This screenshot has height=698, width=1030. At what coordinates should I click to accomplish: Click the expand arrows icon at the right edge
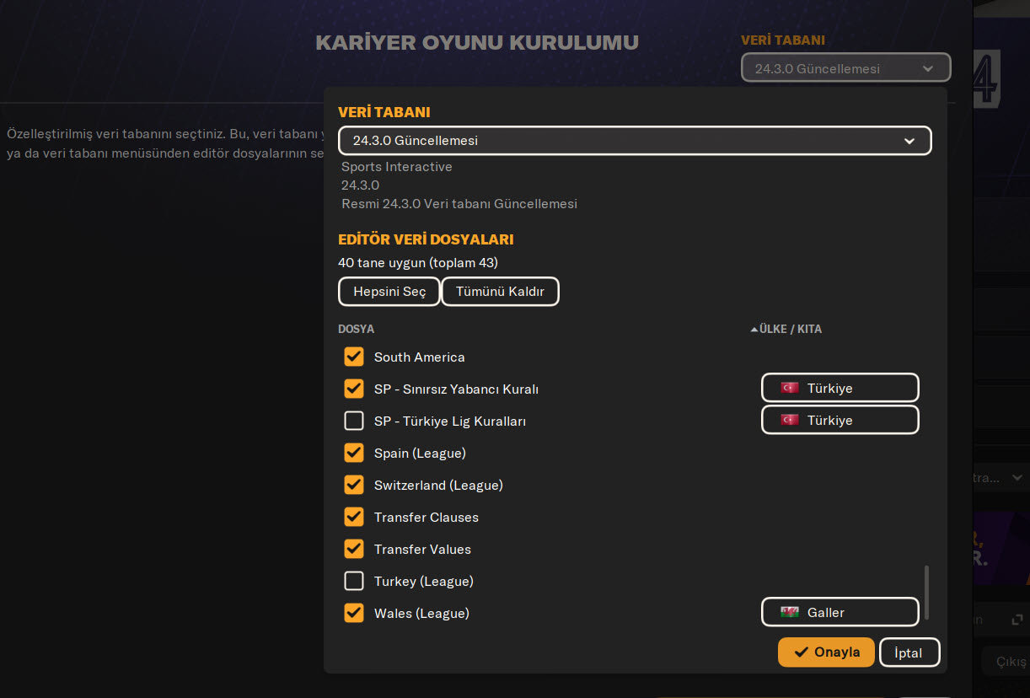tap(1017, 620)
